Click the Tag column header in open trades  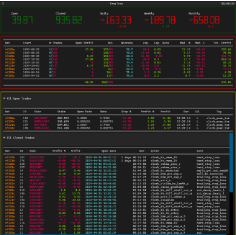(218, 112)
